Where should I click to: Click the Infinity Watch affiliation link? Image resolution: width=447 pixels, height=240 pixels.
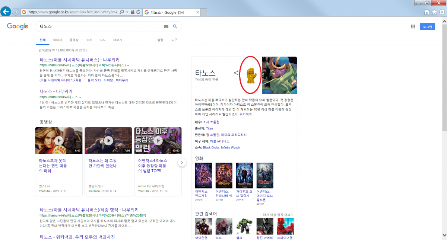230,148
